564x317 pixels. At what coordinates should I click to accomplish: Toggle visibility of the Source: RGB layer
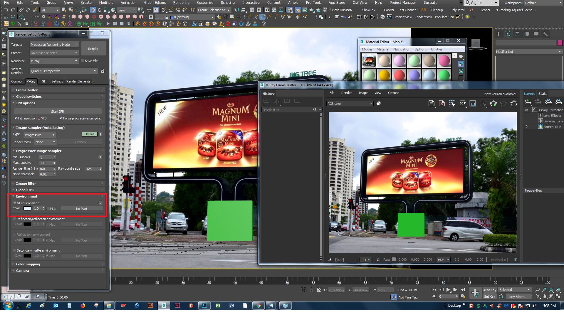pos(526,127)
